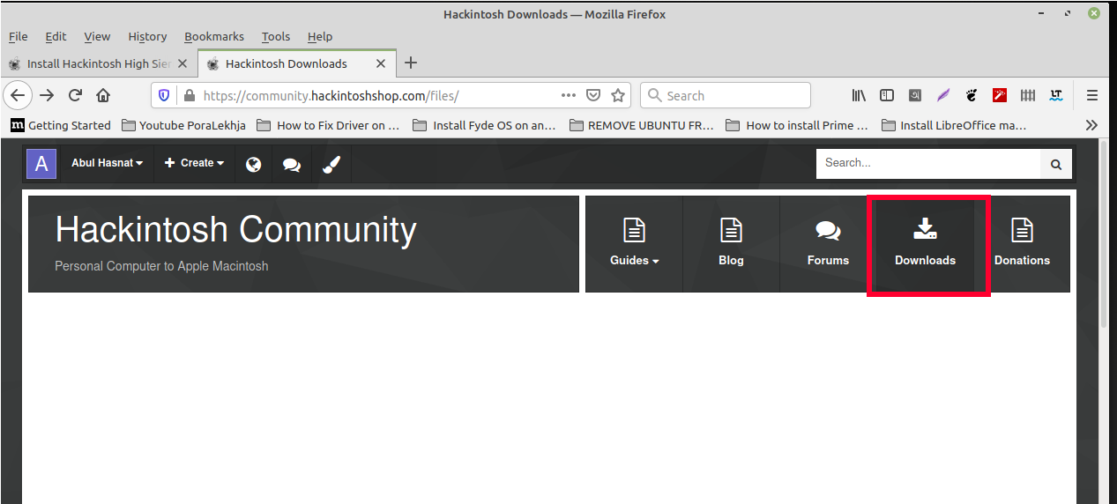Image resolution: width=1117 pixels, height=504 pixels.
Task: Show more bookmarks toolbar items
Action: [1091, 125]
